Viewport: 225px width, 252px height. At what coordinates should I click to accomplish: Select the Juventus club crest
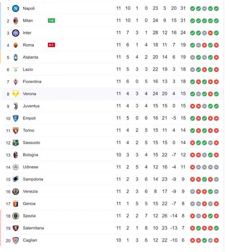point(16,106)
